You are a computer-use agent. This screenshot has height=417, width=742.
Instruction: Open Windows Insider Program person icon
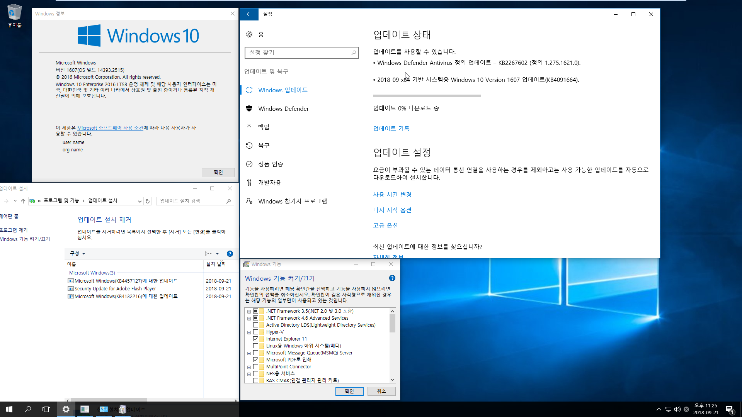click(x=249, y=201)
